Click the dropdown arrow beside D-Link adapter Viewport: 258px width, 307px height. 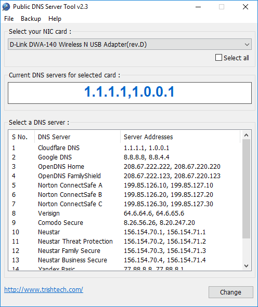247,45
